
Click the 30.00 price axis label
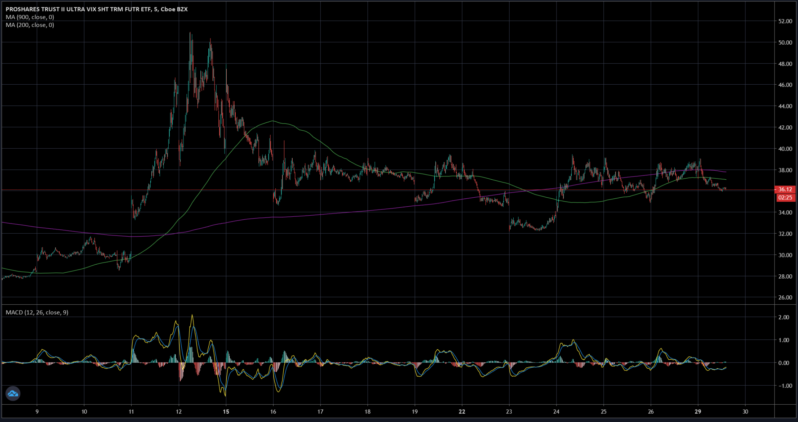[785, 255]
